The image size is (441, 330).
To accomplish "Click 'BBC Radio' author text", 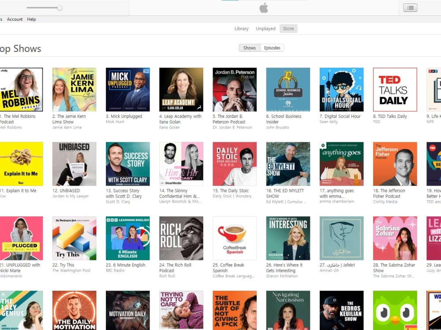I will 115,271.
